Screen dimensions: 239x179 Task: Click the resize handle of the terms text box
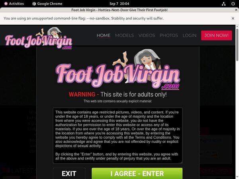coord(180,161)
